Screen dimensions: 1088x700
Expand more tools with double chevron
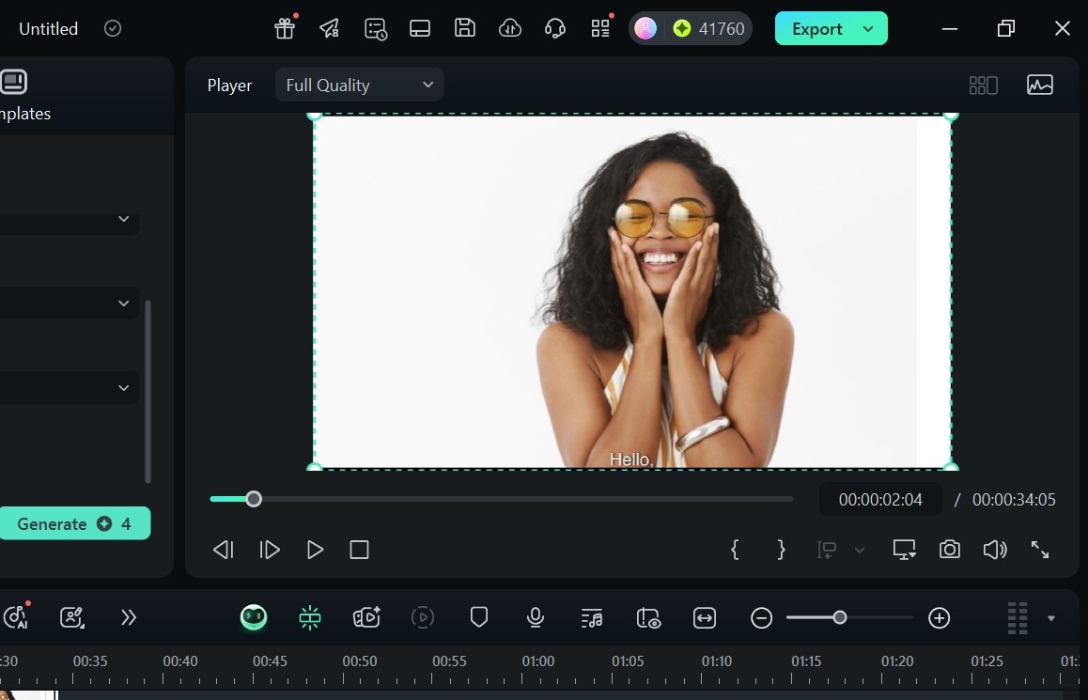pos(129,617)
